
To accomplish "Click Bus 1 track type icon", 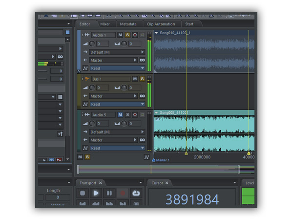I will (x=87, y=79).
